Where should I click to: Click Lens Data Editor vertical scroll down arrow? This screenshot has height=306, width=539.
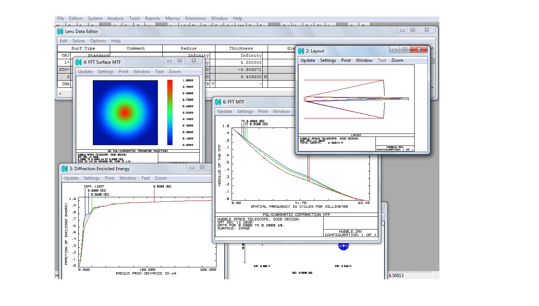click(432, 87)
